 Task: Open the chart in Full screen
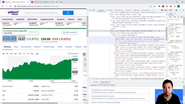(73, 53)
